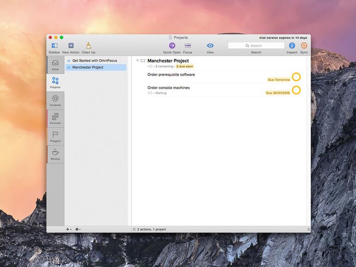Open the plus add menu below sidebar

click(68, 229)
